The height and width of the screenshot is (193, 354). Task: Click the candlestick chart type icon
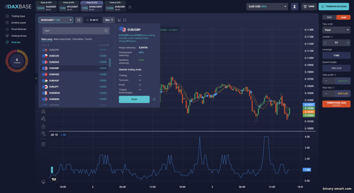click(x=79, y=20)
